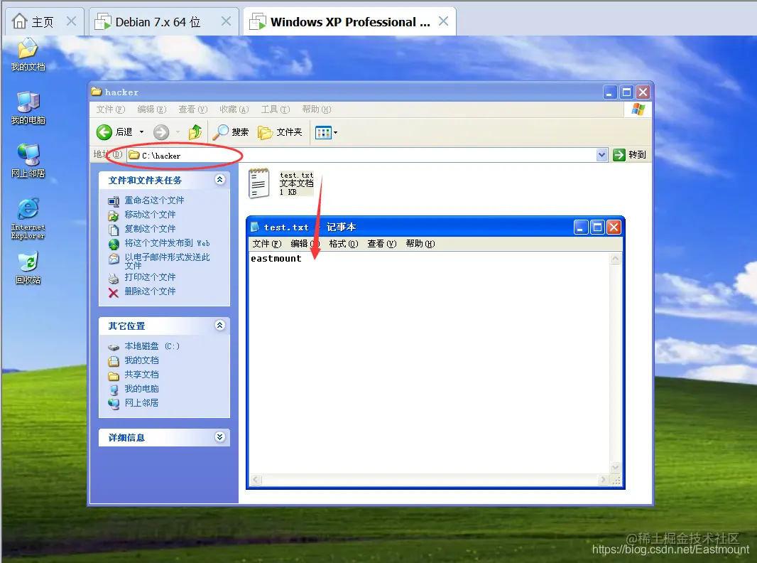Click the Forward arrow in Explorer toolbar
This screenshot has height=563, width=757.
[161, 132]
